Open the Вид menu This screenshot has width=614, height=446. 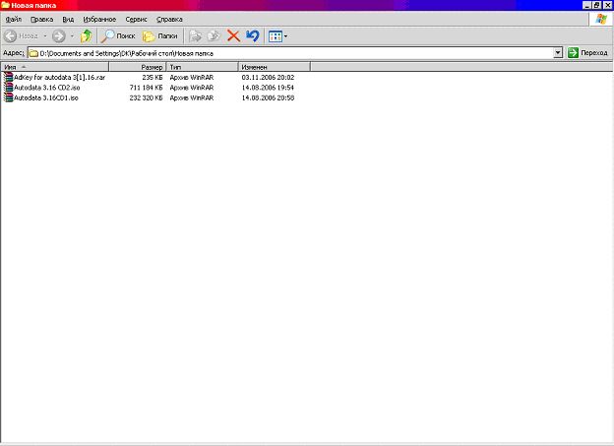[68, 20]
